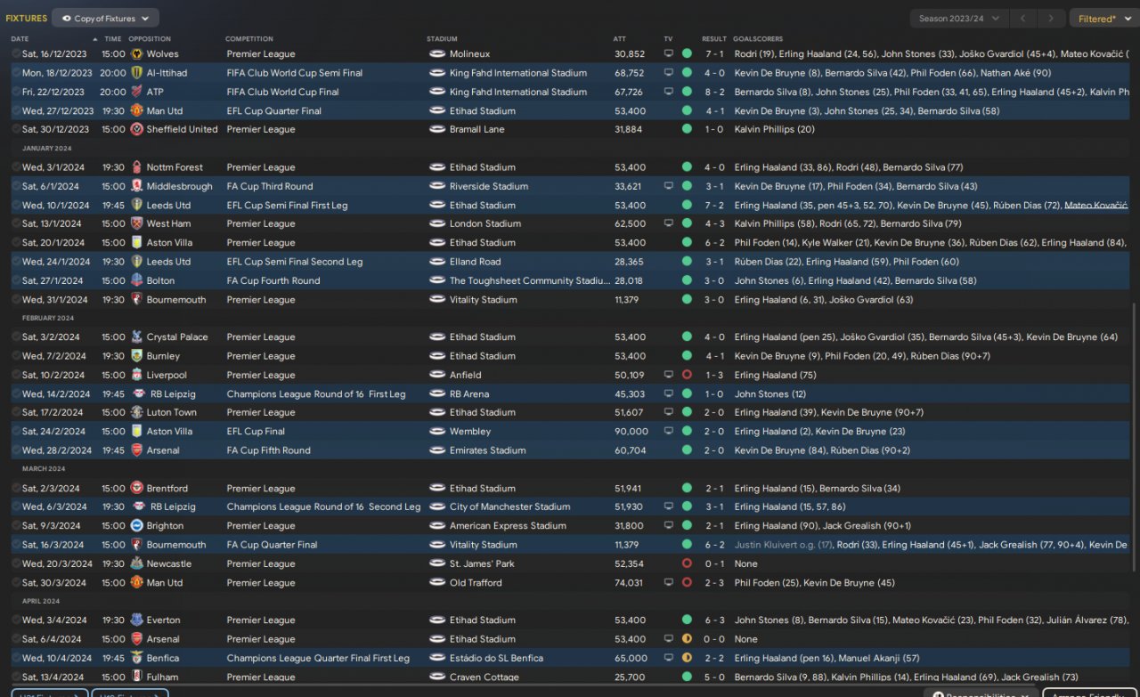Click the Arsenal badge in FA Cup Fifth Round row
Image resolution: width=1140 pixels, height=697 pixels.
point(137,450)
